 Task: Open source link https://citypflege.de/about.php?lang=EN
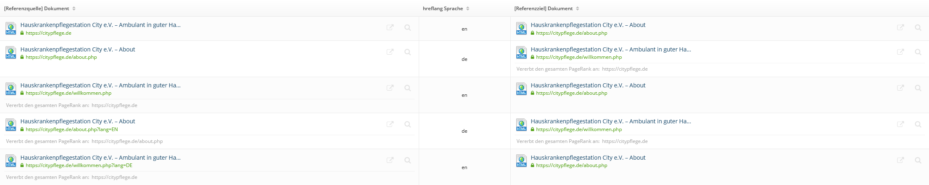(71, 129)
